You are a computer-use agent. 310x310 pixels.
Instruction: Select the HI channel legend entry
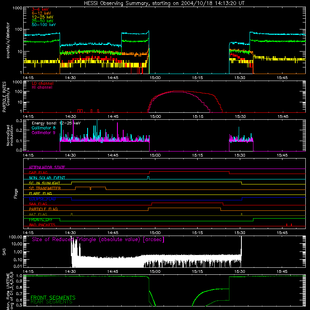pyautogui.click(x=42, y=88)
